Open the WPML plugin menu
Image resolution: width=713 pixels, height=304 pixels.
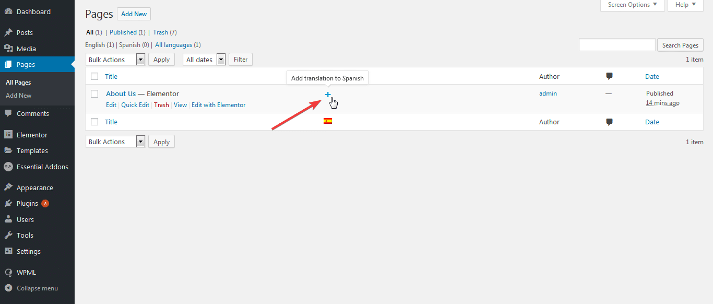point(23,272)
